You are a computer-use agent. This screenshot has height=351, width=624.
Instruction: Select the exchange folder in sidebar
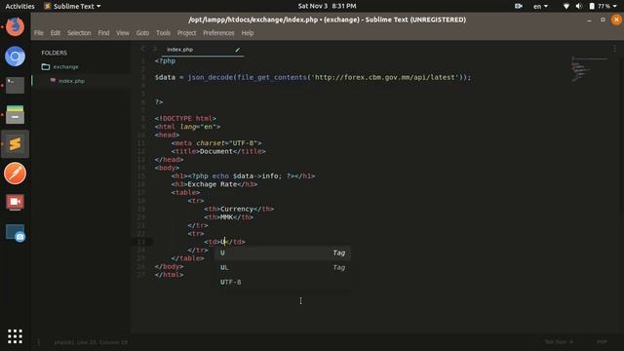coord(65,67)
